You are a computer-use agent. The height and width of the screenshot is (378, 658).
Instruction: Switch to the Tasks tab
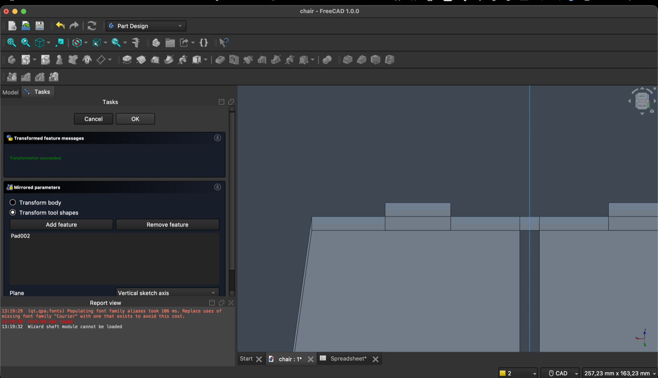click(38, 92)
